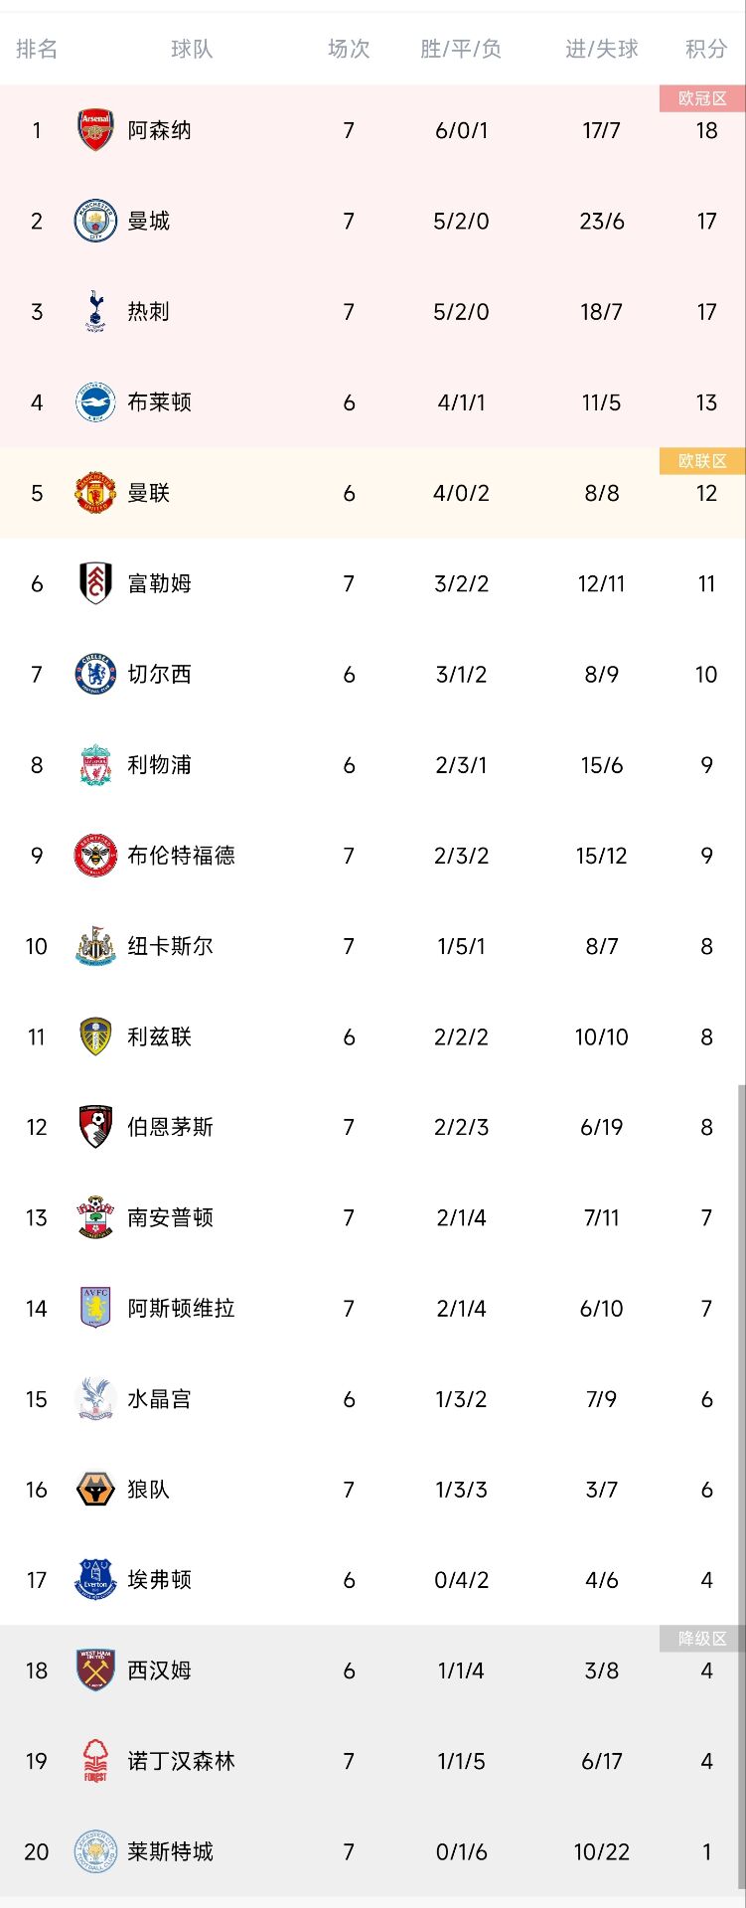Open the Newcastle United badge
The image size is (746, 1908).
pos(95,946)
